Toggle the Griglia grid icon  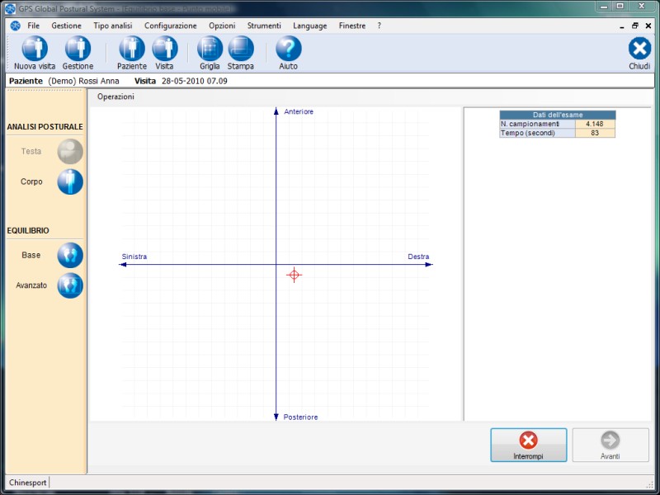coord(210,49)
